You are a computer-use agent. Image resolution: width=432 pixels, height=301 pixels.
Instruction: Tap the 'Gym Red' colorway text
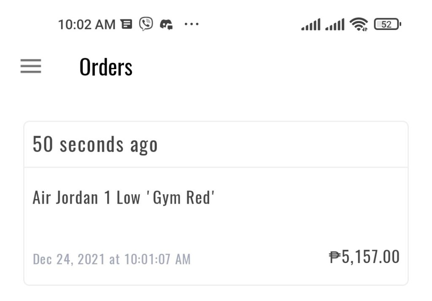(181, 197)
